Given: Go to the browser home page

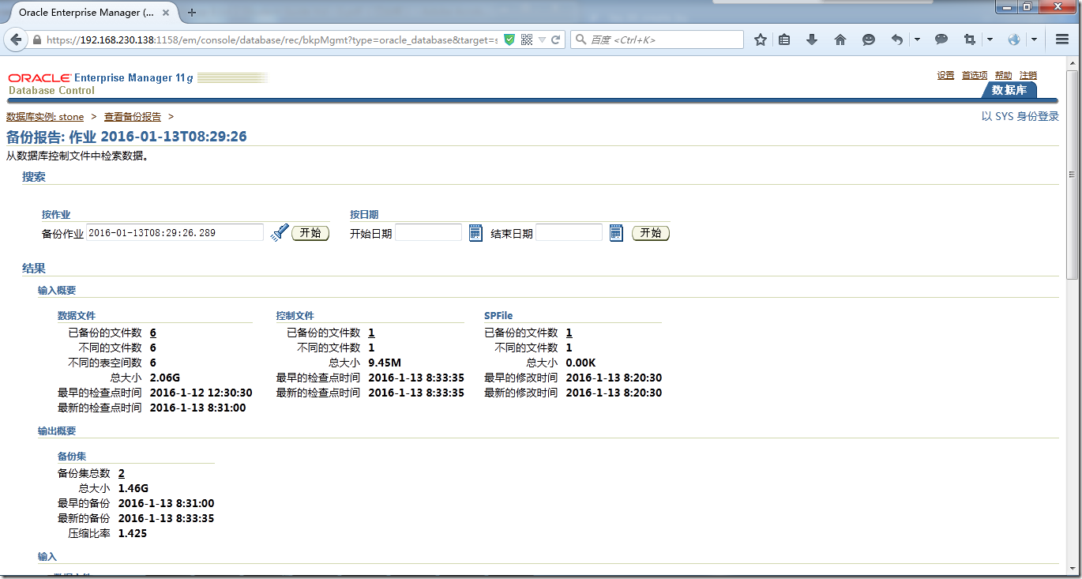Looking at the screenshot, I should click(x=840, y=39).
